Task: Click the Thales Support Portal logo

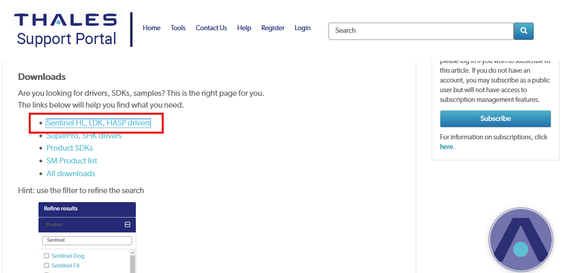Action: coord(67,30)
